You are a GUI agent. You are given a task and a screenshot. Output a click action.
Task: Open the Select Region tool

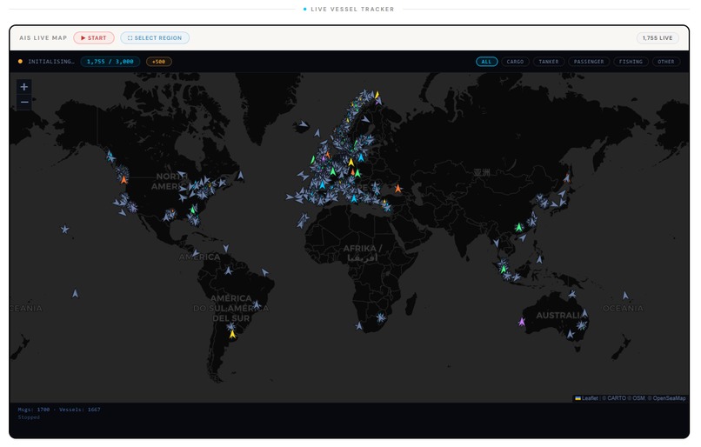pos(155,38)
